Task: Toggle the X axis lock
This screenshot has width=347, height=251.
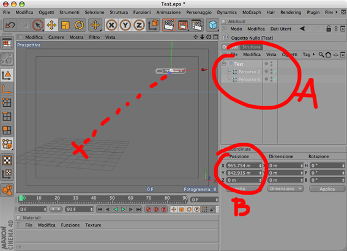Action: 111,25
